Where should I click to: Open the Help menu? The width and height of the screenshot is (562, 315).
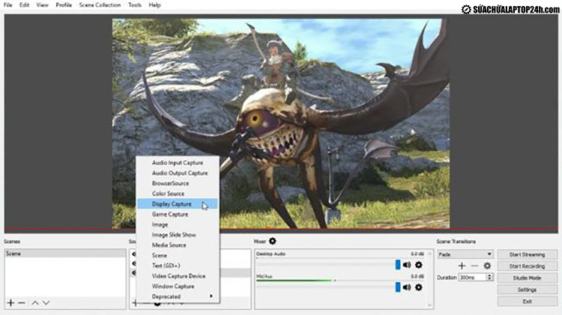(x=155, y=5)
